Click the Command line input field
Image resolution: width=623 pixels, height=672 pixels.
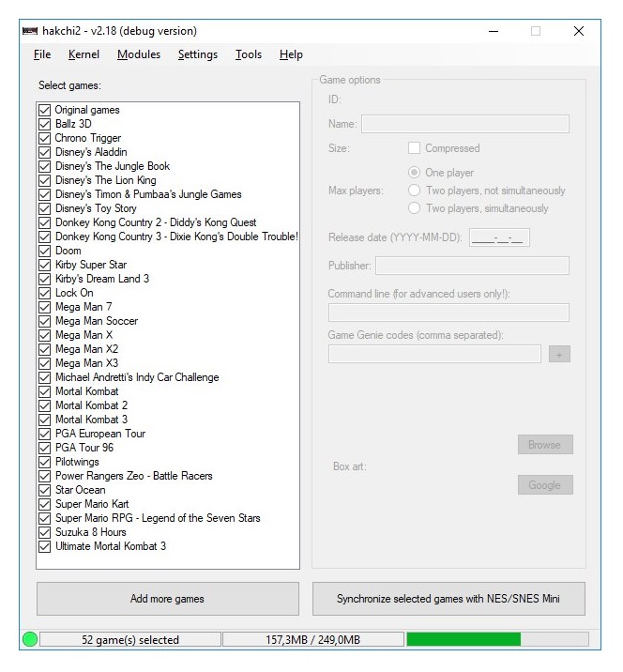pyautogui.click(x=448, y=313)
